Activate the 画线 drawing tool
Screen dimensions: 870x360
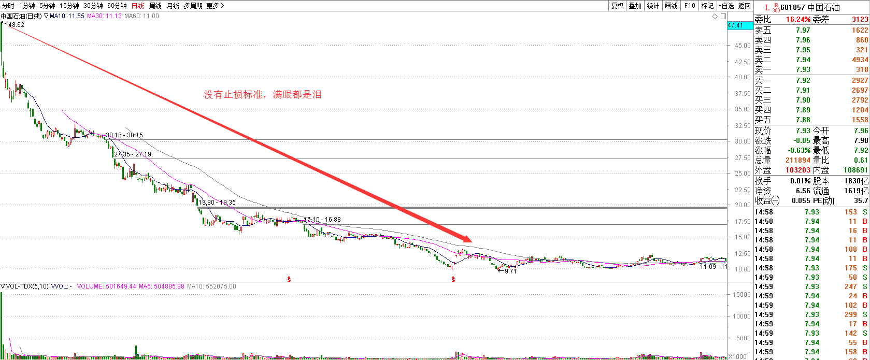(671, 6)
